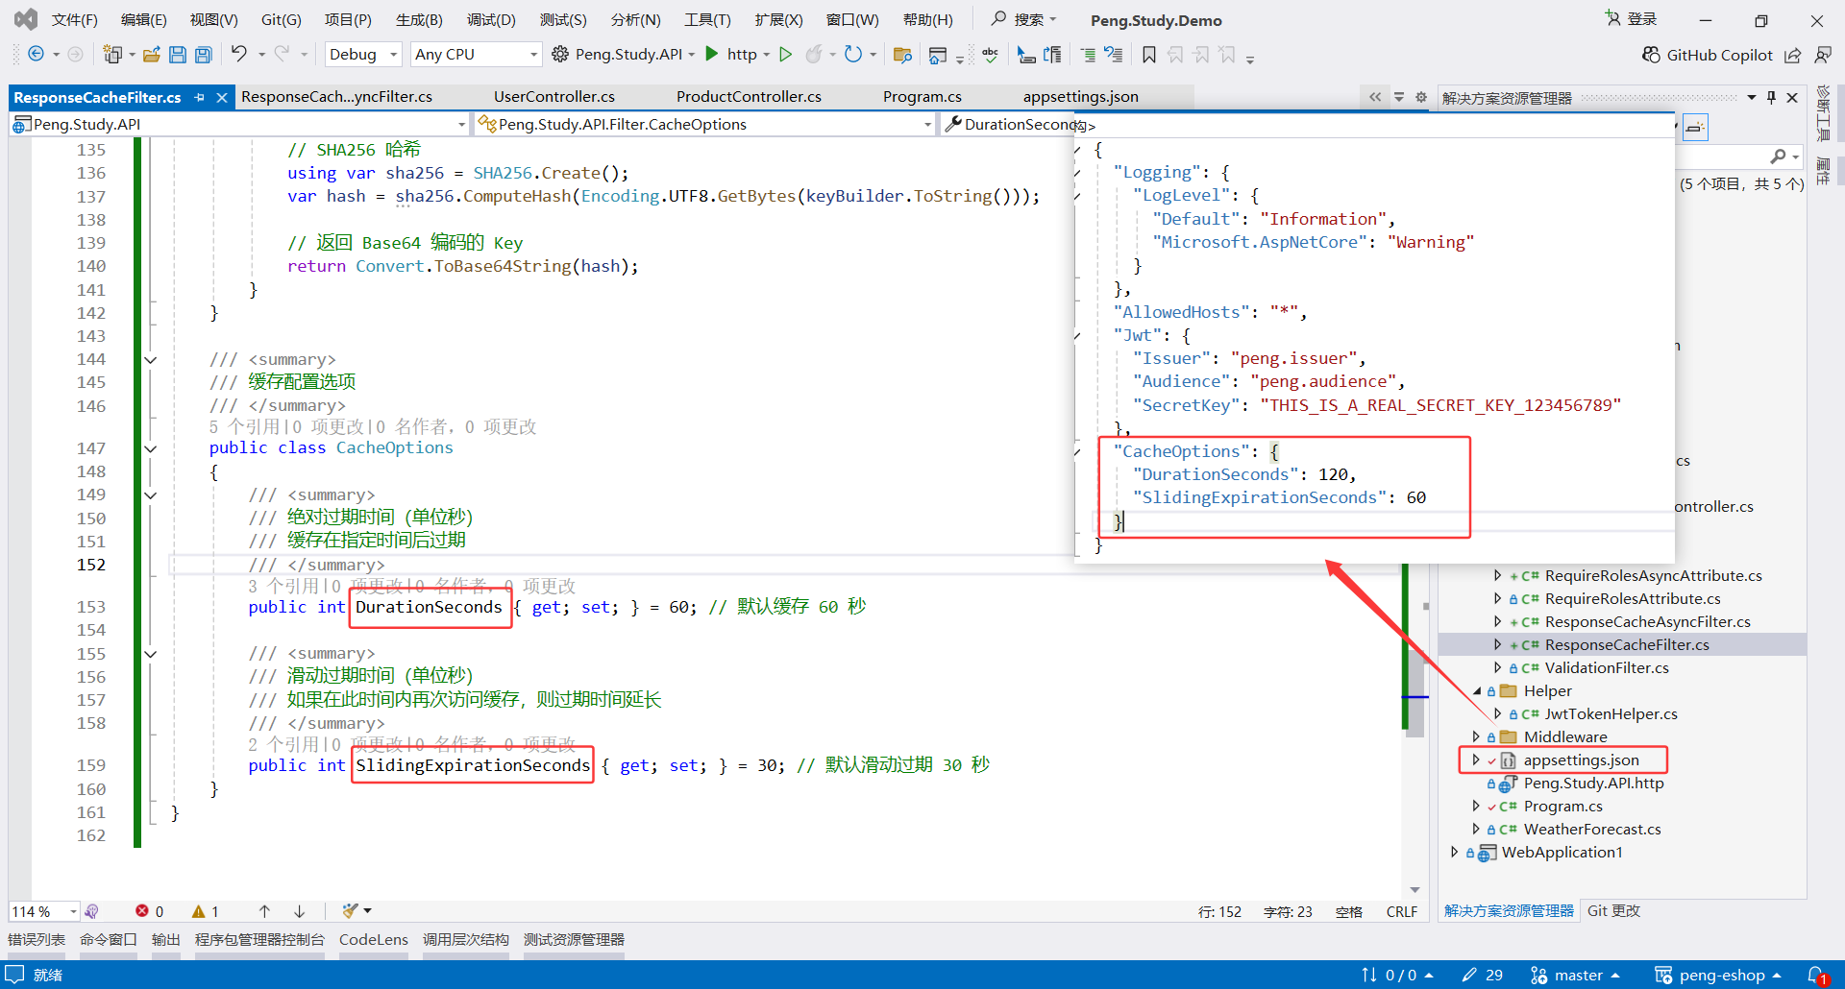Expand the WebApplication1 project node

click(x=1455, y=852)
